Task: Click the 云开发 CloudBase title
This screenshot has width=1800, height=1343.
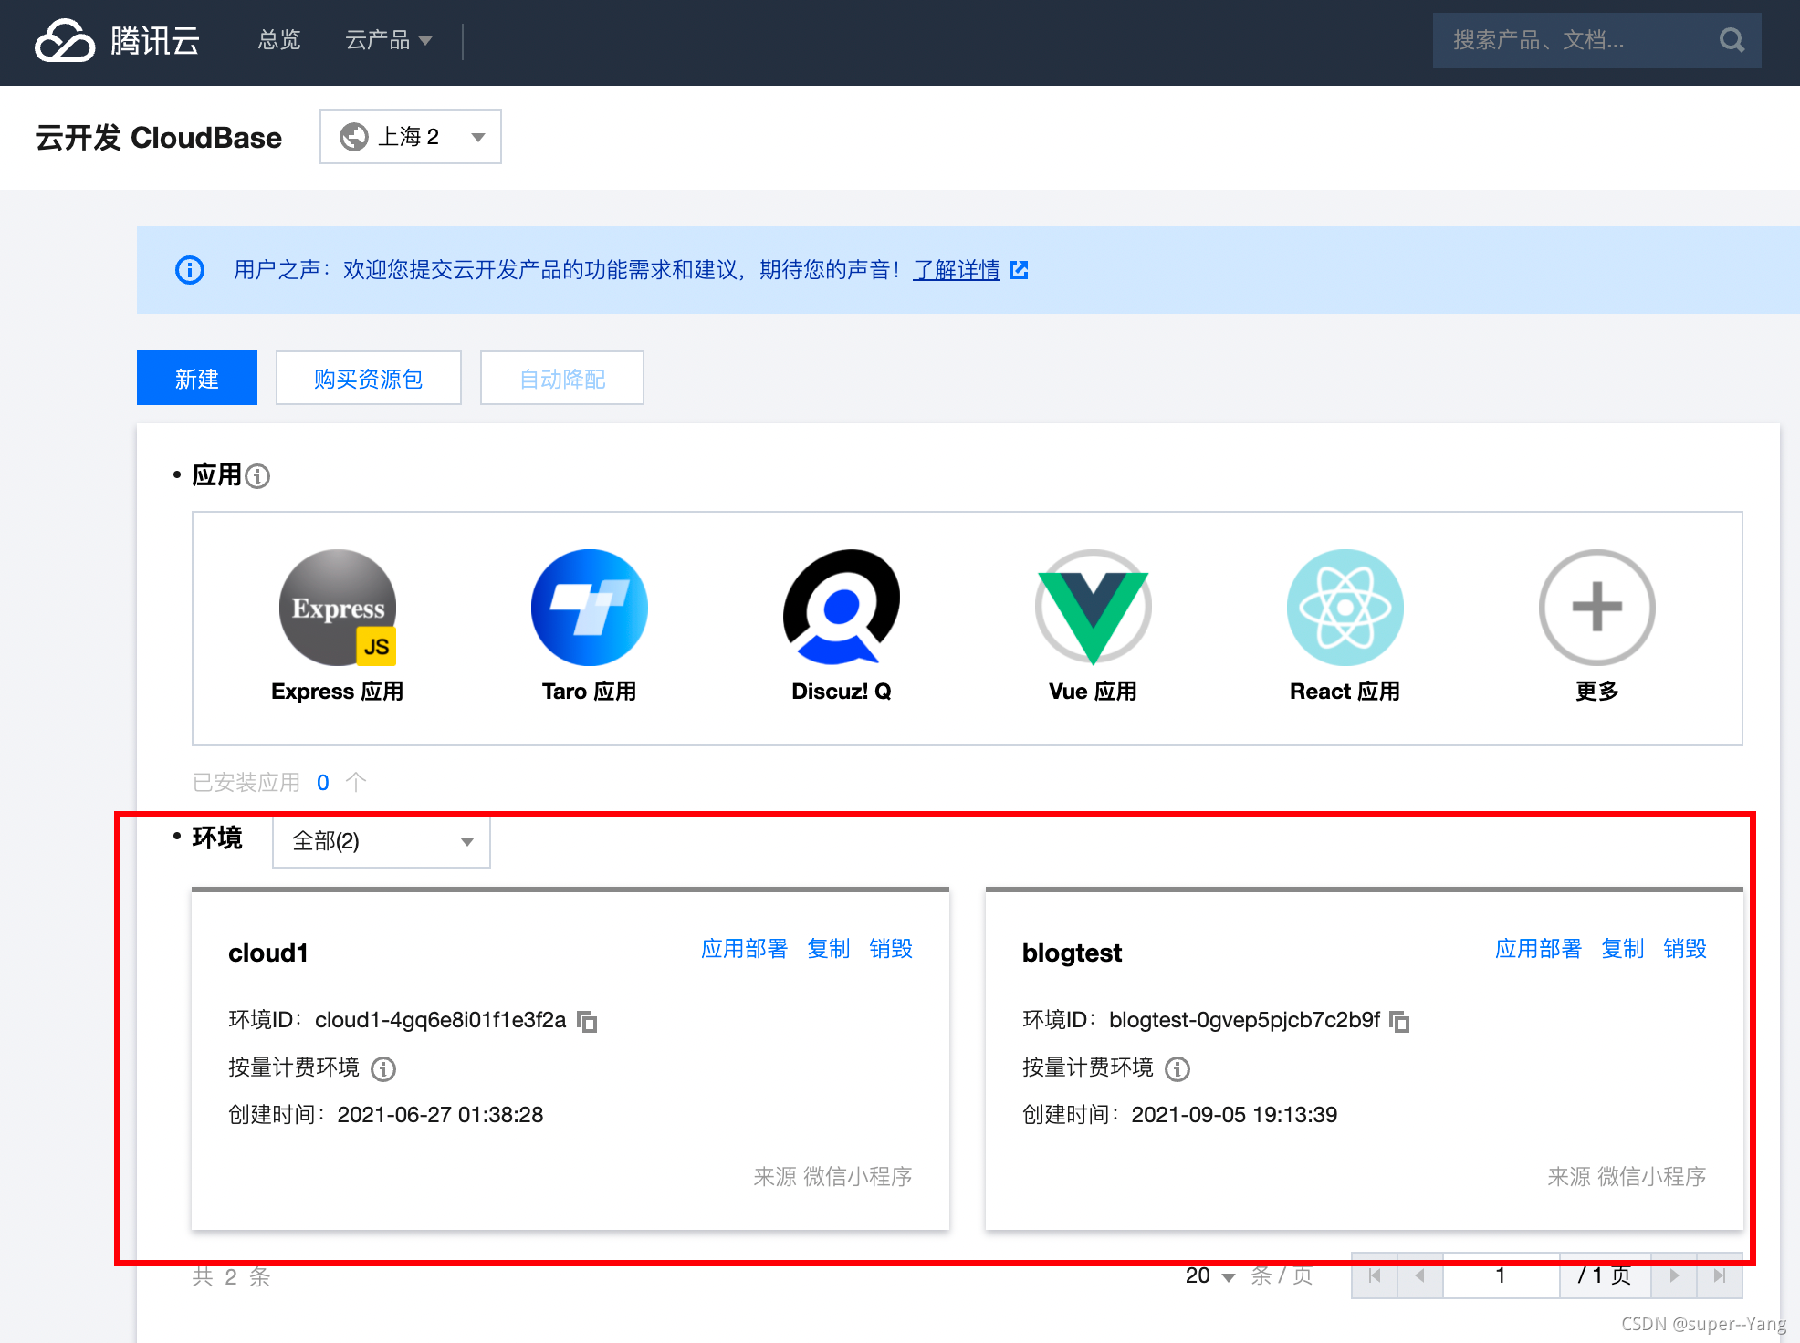Action: coord(159,138)
